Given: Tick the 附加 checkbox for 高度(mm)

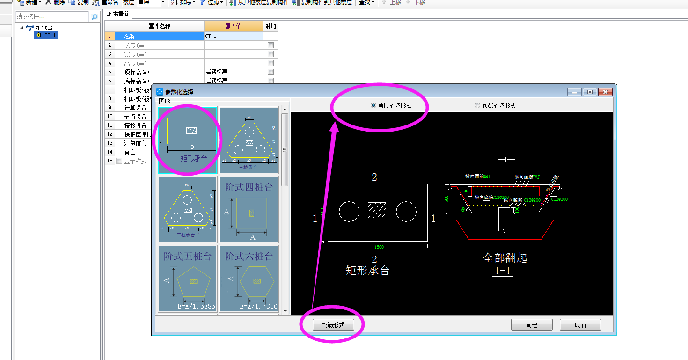Looking at the screenshot, I should [x=271, y=63].
